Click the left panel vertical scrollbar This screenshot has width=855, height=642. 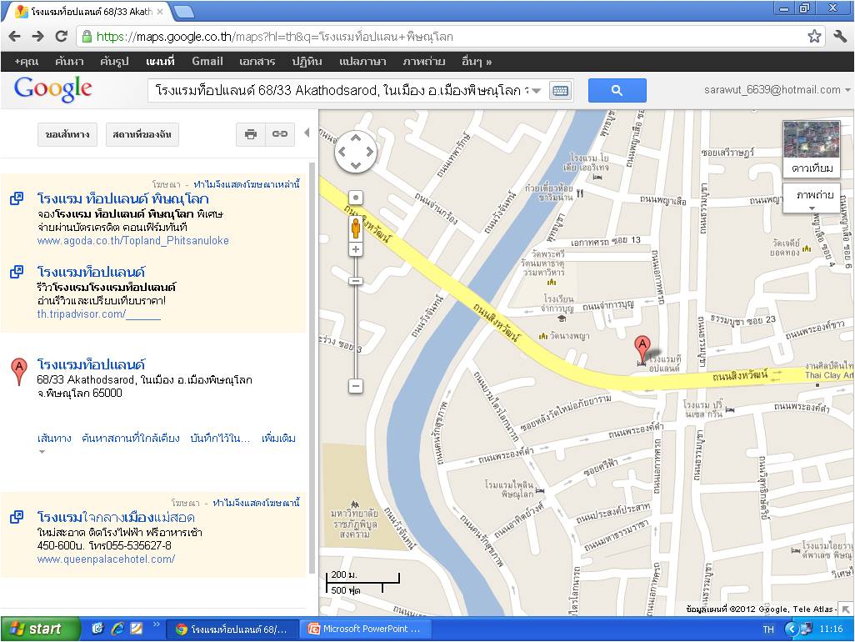(312, 369)
